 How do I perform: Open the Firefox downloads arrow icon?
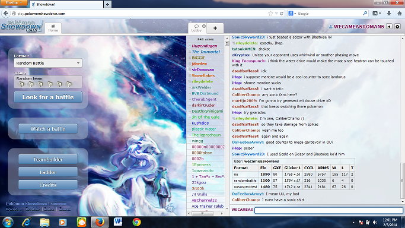pos(389,14)
